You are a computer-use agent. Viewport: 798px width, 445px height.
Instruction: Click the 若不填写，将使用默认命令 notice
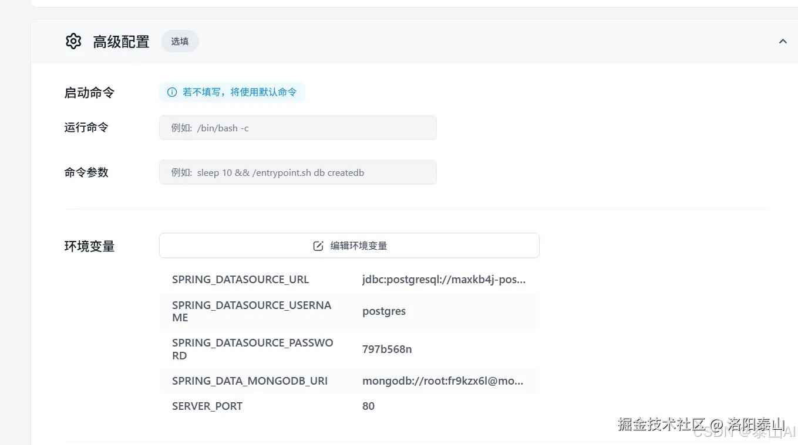(x=240, y=92)
